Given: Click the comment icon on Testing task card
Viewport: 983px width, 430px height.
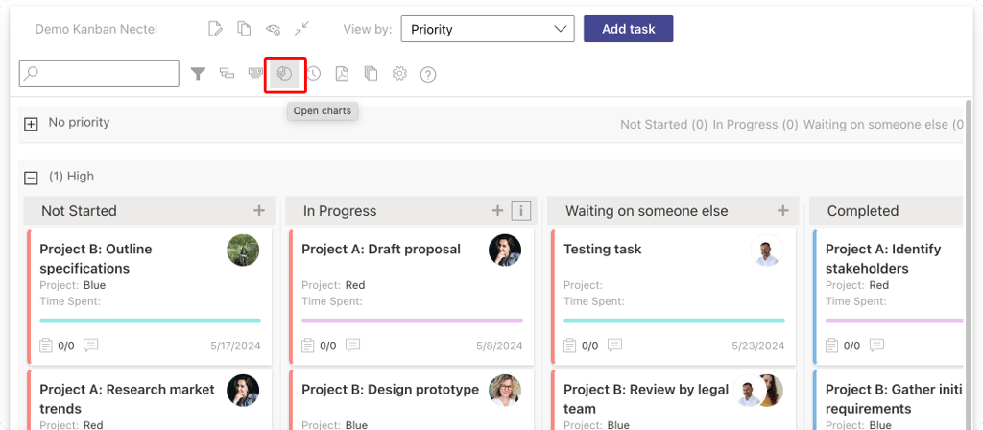Looking at the screenshot, I should coord(615,346).
